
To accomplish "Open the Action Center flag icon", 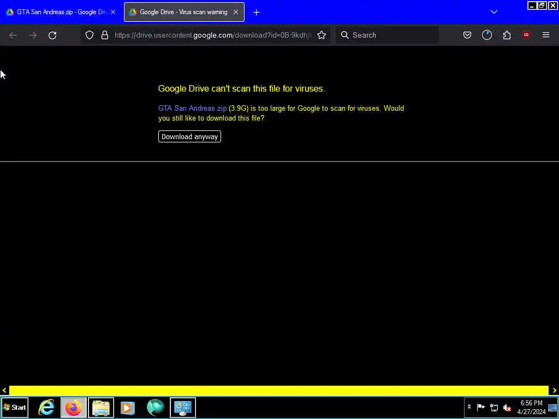I will [480, 407].
